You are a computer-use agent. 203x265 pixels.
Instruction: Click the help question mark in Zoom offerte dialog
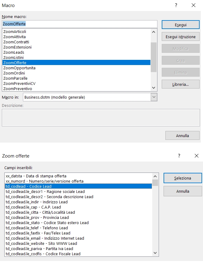pos(179,156)
